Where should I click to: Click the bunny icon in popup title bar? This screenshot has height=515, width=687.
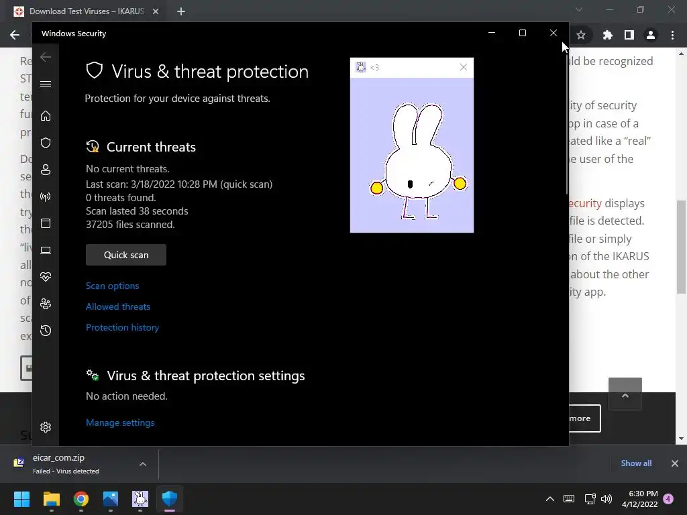pos(360,67)
